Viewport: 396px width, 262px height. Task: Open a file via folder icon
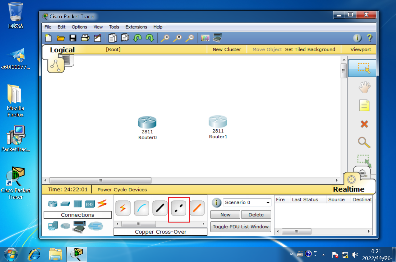61,38
